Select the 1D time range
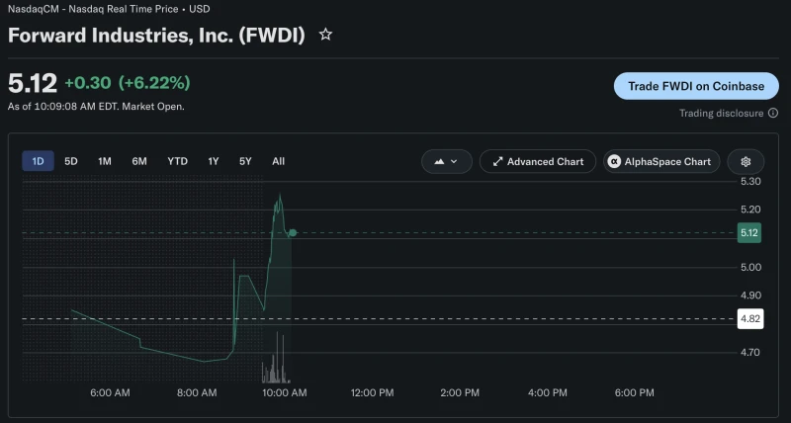The image size is (791, 423). pos(38,161)
